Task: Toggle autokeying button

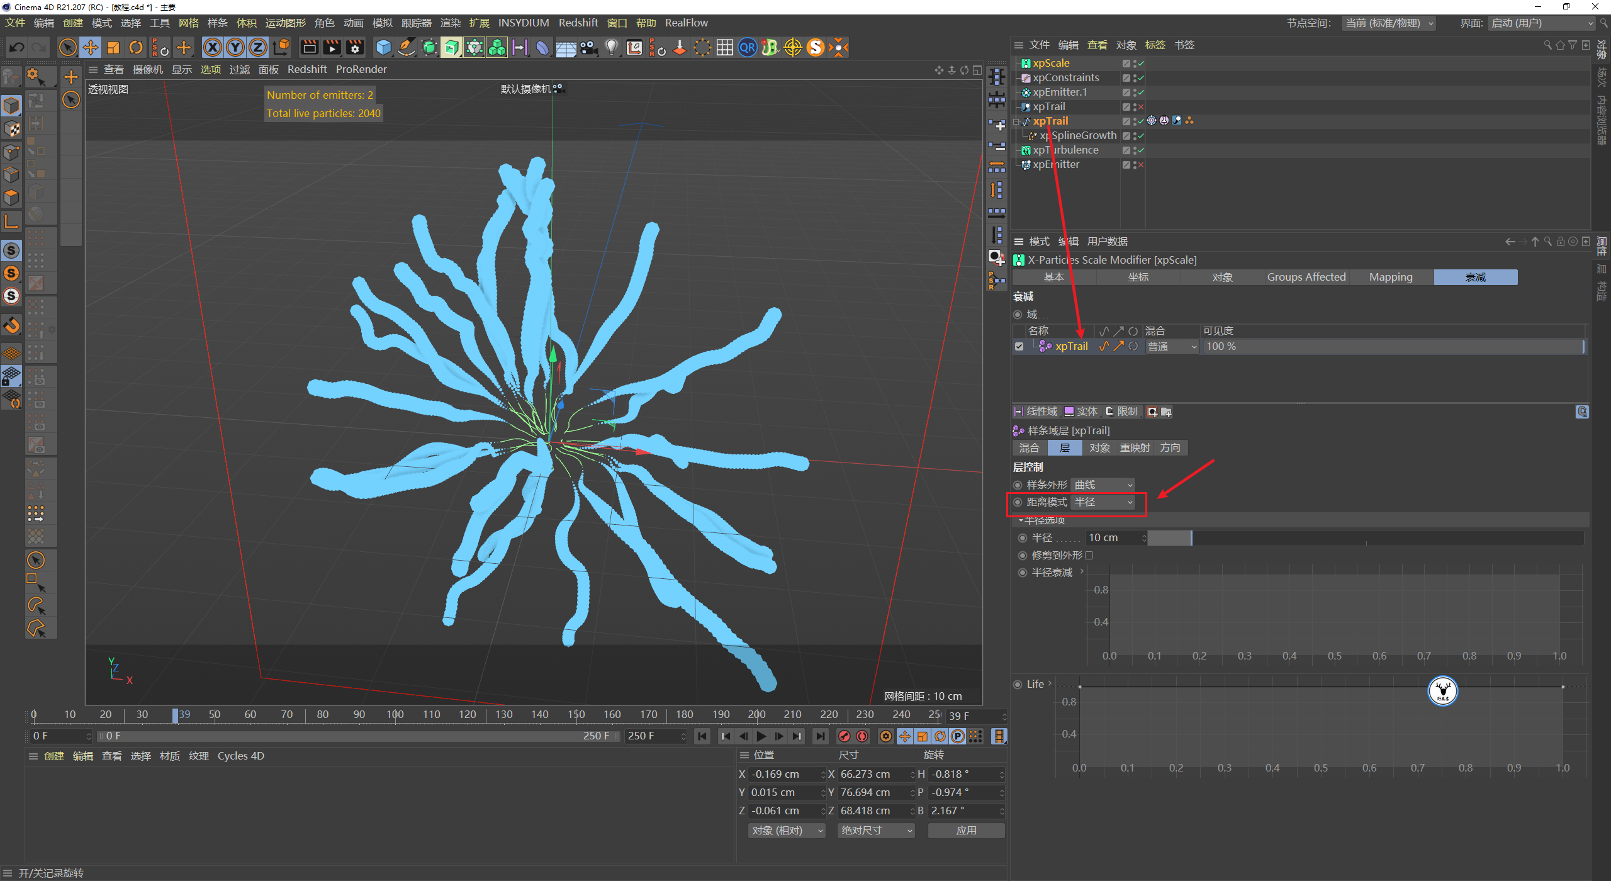Action: pyautogui.click(x=862, y=736)
